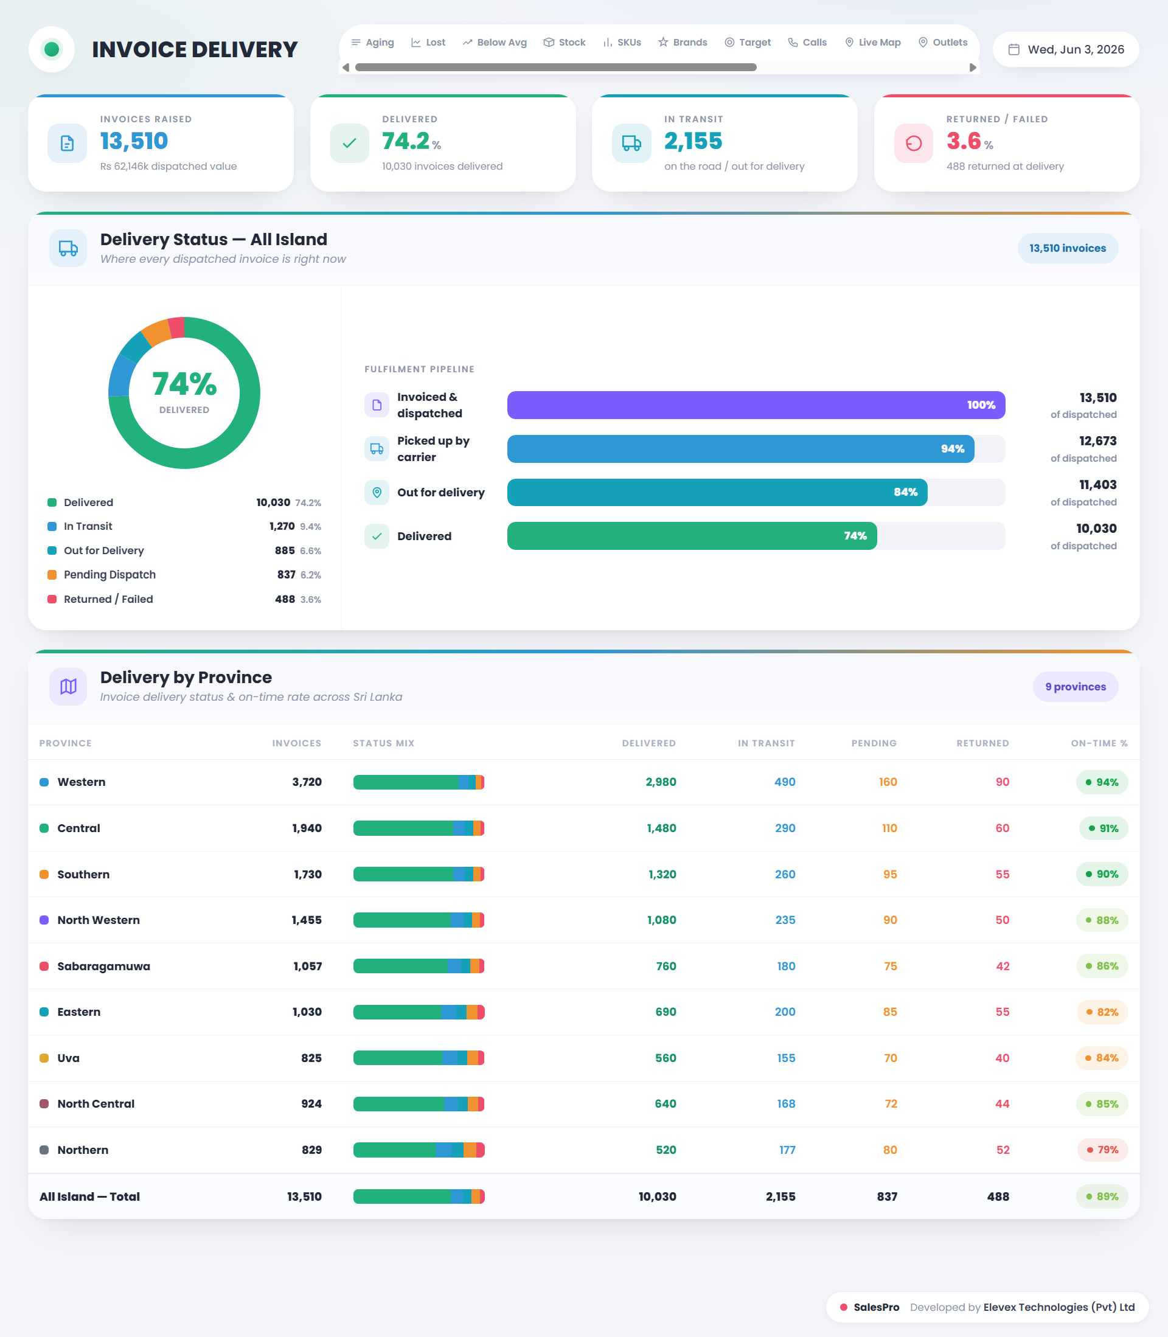Select the Western province row name
The image size is (1168, 1337).
coord(82,782)
